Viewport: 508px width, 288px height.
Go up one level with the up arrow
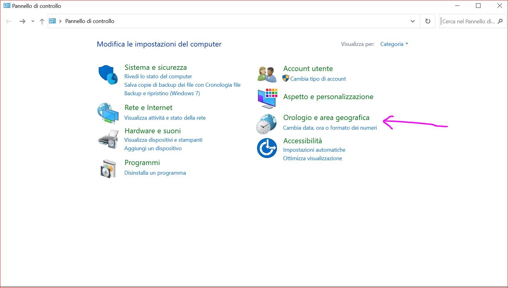[42, 21]
